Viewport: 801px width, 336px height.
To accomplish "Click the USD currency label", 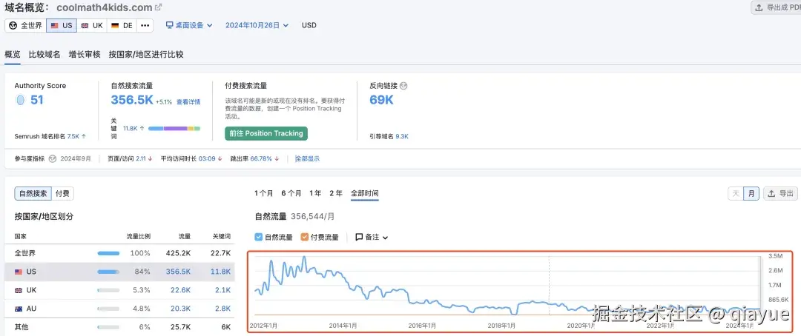I will tap(309, 25).
